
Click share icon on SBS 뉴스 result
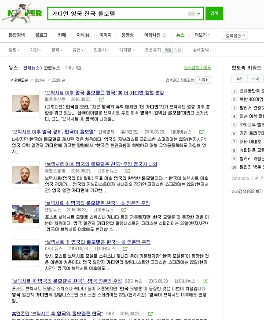click(205, 281)
